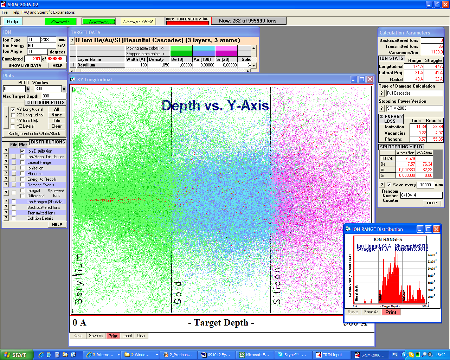Open Microsoft Excel taskbar button
The height and width of the screenshot is (360, 450).
point(255,355)
